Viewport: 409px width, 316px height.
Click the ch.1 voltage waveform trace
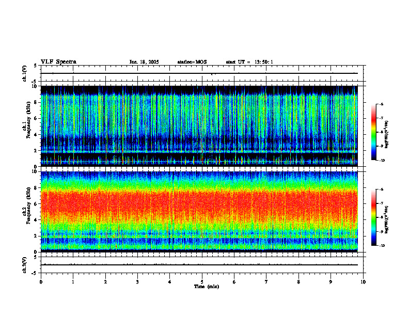pyautogui.click(x=199, y=73)
